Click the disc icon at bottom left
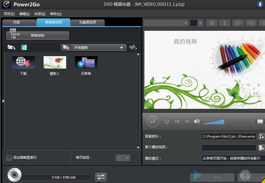This screenshot has height=183, width=265. coord(15,175)
